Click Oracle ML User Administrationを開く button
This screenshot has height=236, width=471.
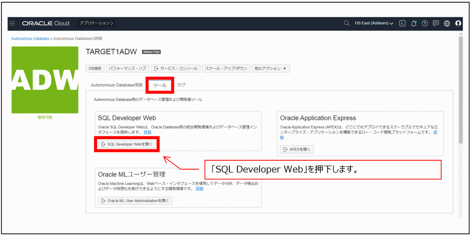coord(135,201)
